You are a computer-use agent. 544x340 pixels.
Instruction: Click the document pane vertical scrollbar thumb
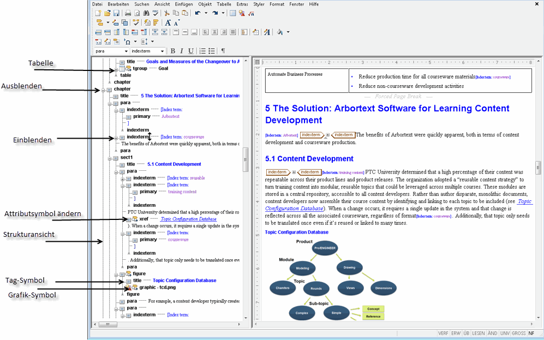[538, 168]
